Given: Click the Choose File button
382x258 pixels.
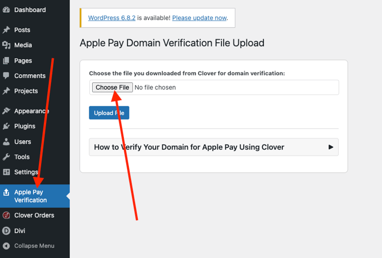Looking at the screenshot, I should tap(112, 87).
